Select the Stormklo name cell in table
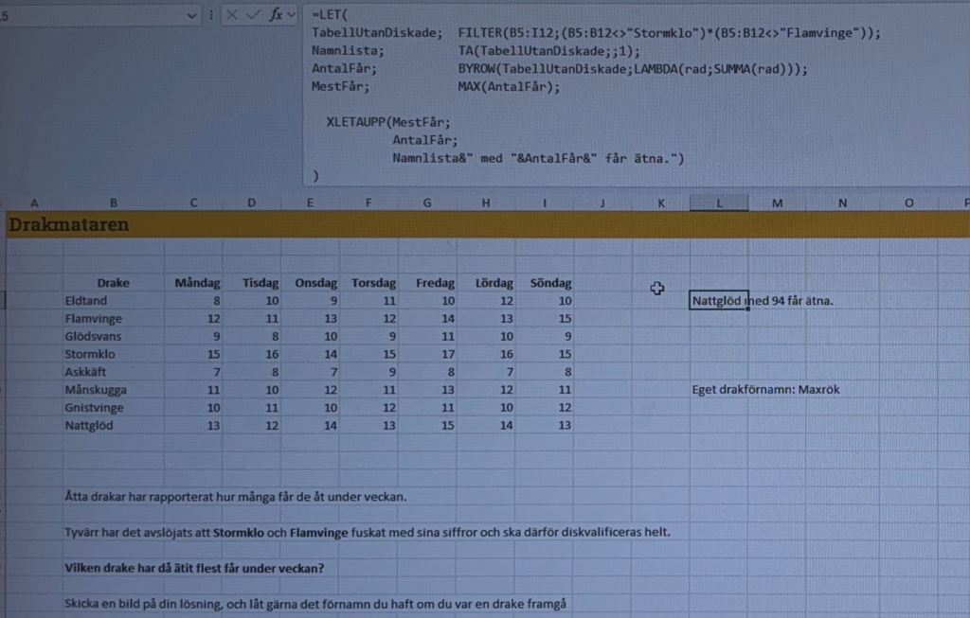The height and width of the screenshot is (618, 970). (x=114, y=354)
